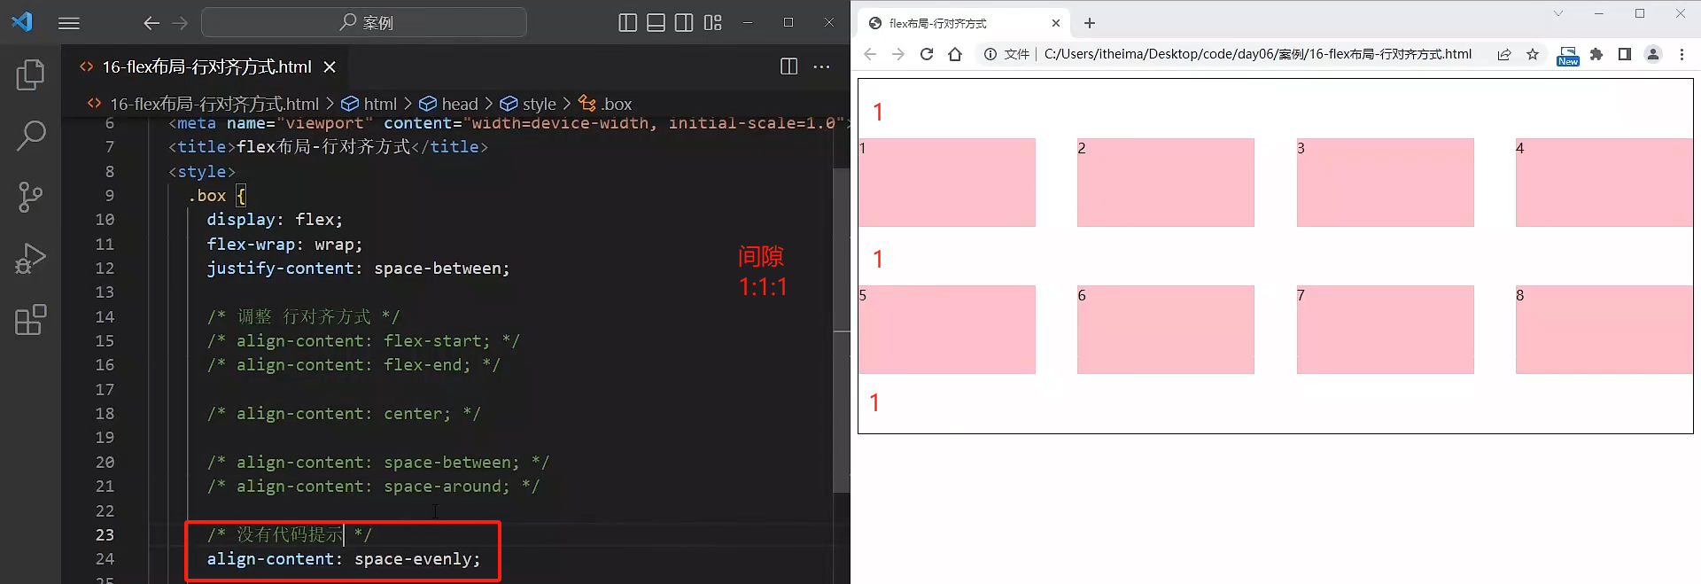The height and width of the screenshot is (584, 1701).
Task: Go forward in the browser
Action: tap(898, 54)
